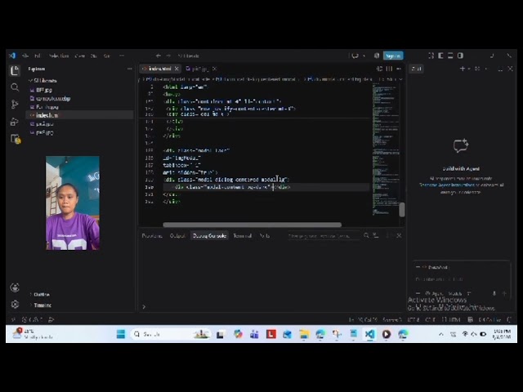This screenshot has width=523, height=392.
Task: Open the Go Live status bar button
Action: (489, 319)
